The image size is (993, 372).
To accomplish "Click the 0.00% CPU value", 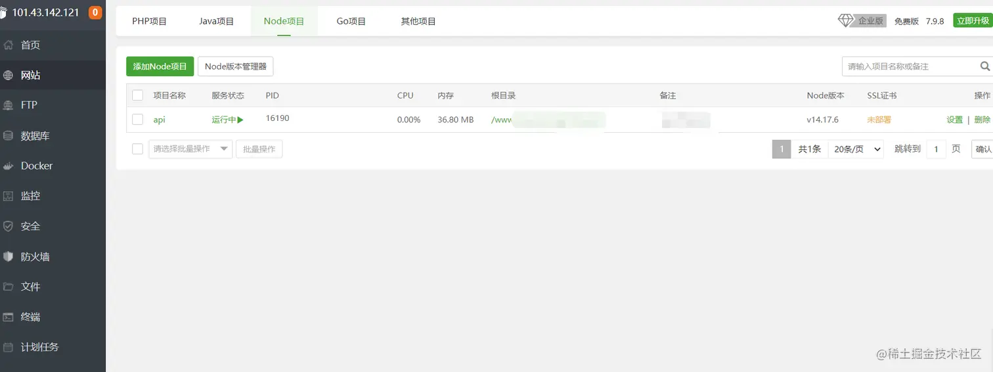I will coord(408,120).
